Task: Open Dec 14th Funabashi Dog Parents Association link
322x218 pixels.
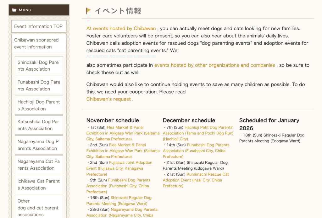Action: pos(196,151)
